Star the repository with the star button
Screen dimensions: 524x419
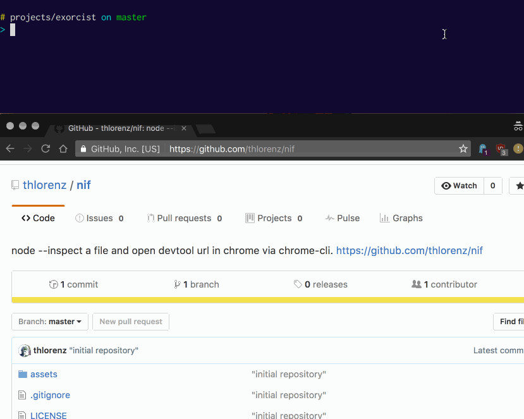(516, 186)
